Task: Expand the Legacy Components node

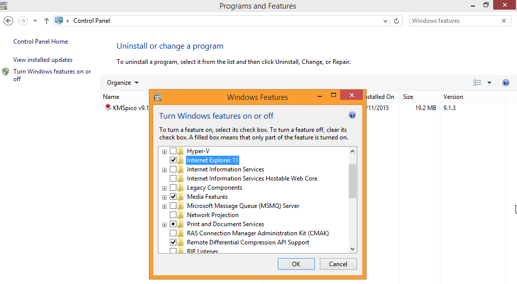Action: tap(164, 188)
